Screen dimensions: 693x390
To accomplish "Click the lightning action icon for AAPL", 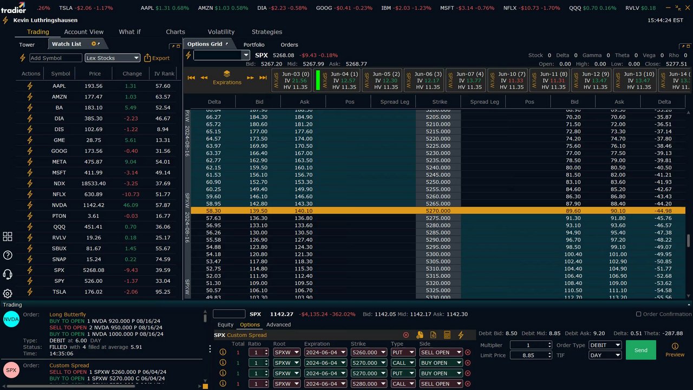I will [x=30, y=86].
